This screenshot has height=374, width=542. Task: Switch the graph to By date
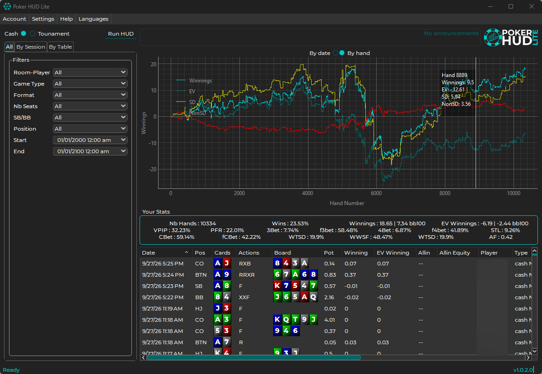pyautogui.click(x=336, y=53)
